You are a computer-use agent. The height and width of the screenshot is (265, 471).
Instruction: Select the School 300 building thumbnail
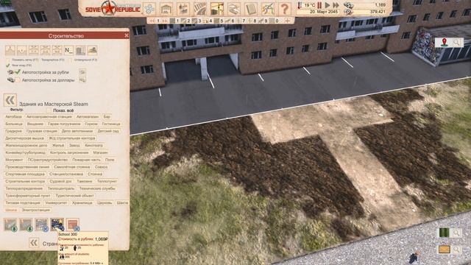[57, 225]
